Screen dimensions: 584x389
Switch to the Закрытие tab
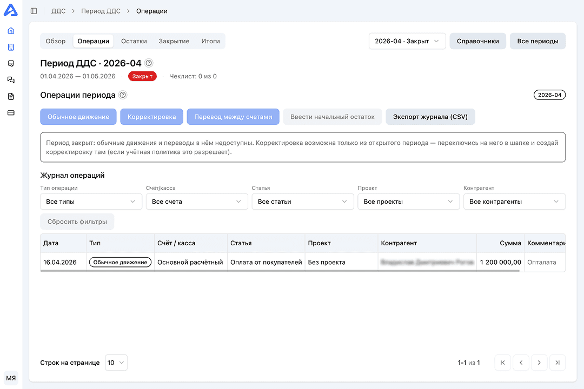click(x=174, y=41)
